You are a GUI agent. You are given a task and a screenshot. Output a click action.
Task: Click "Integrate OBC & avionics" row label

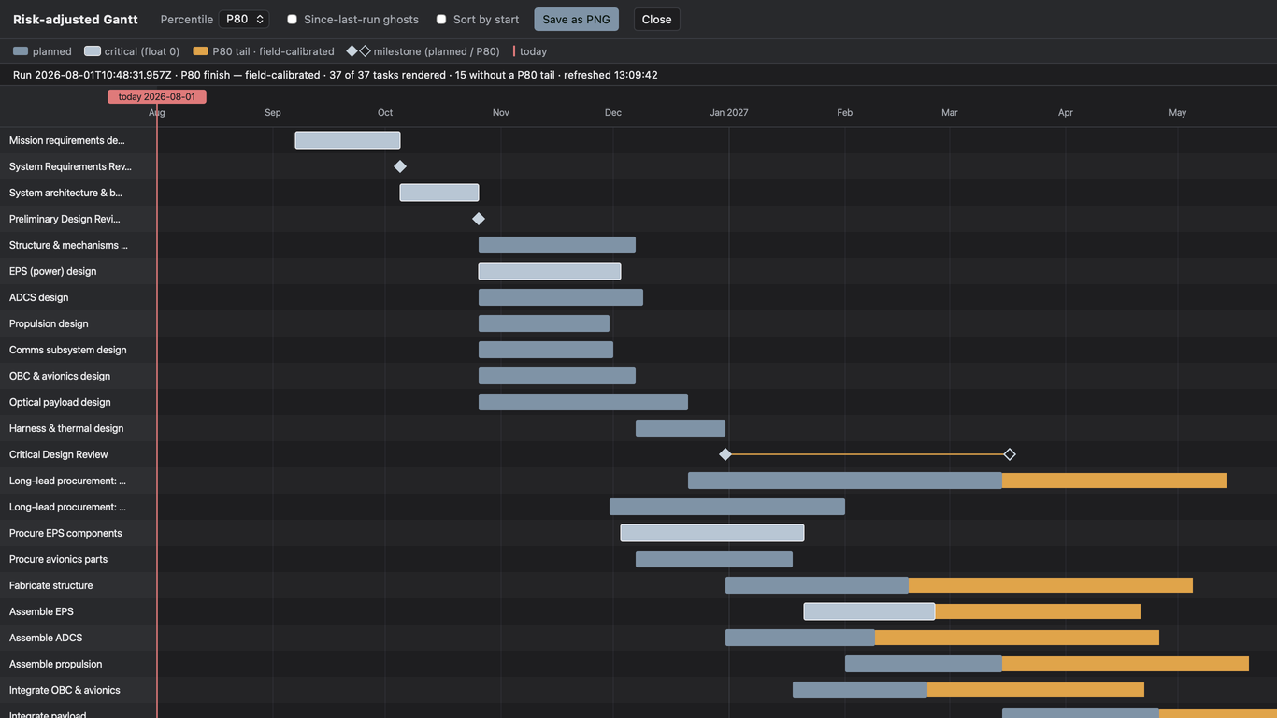tap(65, 690)
